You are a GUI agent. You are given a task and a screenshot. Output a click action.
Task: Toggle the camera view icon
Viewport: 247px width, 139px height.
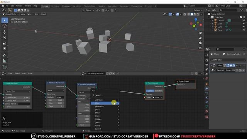[x=200, y=43]
